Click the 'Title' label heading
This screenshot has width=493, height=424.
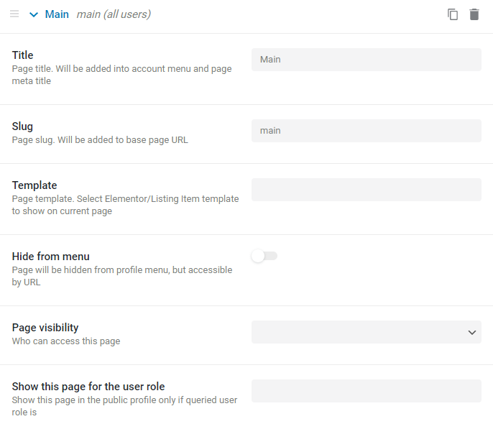click(x=23, y=55)
